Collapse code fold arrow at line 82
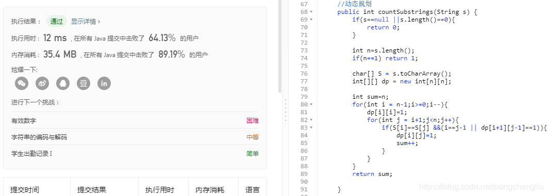548x196 pixels. tap(311, 120)
